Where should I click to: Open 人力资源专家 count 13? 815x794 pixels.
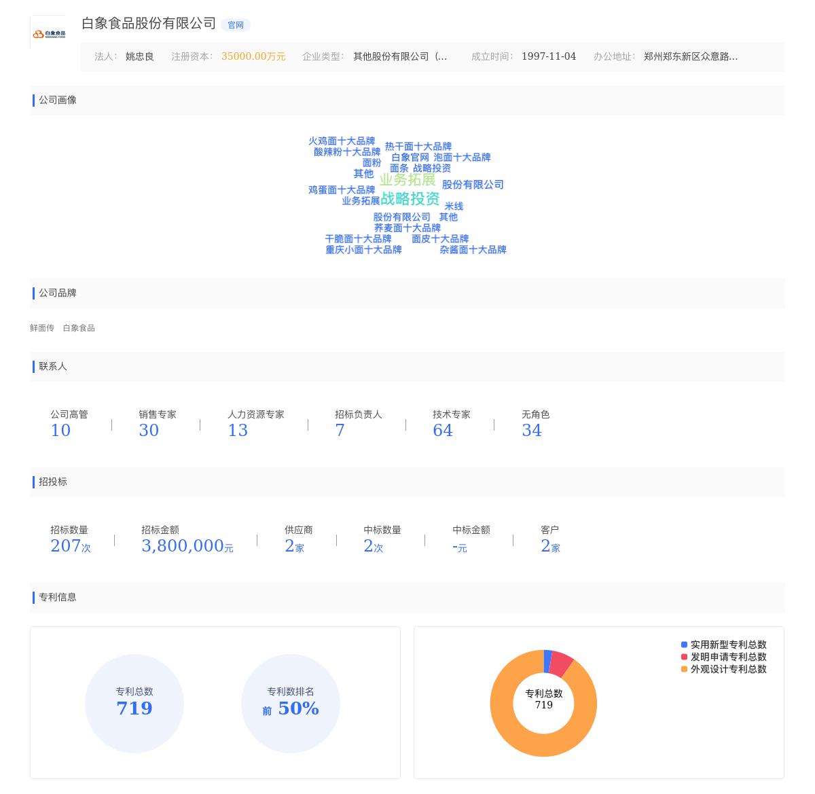(256, 424)
